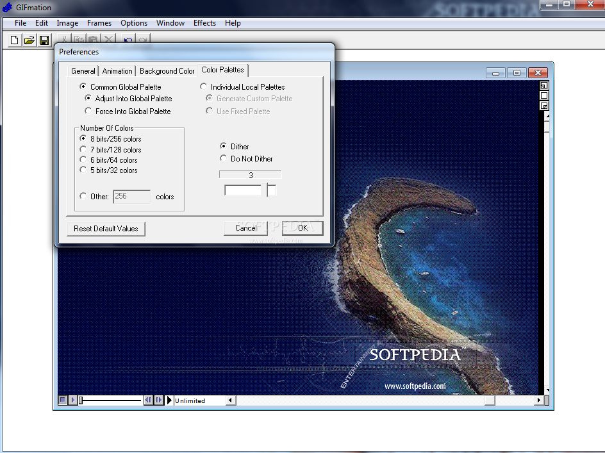Switch to the Background Color tab
This screenshot has width=605, height=453.
(x=167, y=71)
